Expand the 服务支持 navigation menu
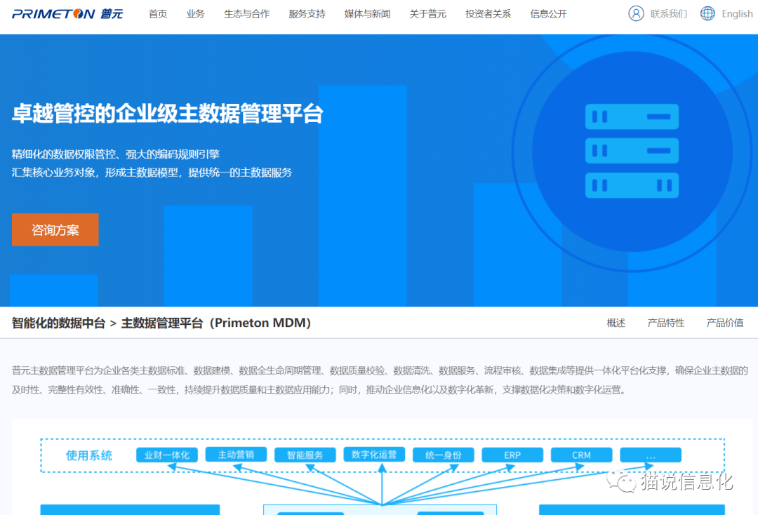The image size is (758, 515). pyautogui.click(x=307, y=14)
